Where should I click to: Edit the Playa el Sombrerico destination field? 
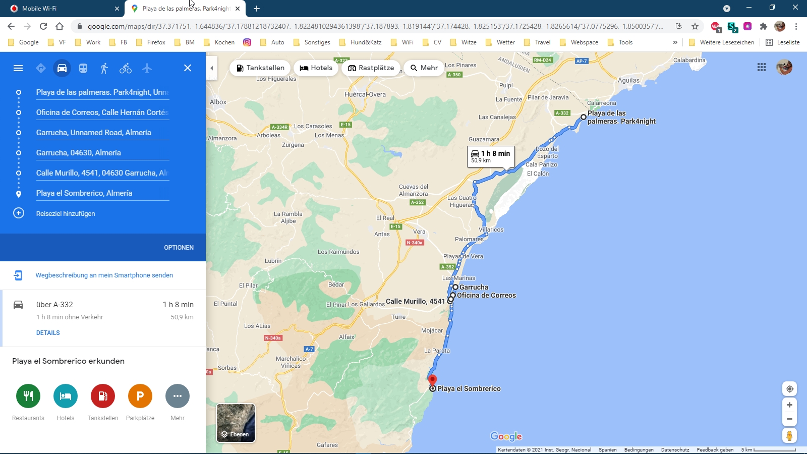102,193
